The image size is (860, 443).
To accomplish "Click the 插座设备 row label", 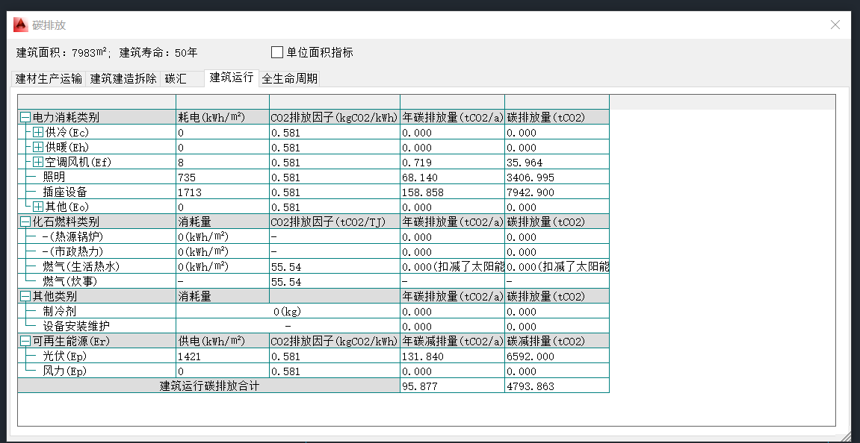I will point(64,192).
